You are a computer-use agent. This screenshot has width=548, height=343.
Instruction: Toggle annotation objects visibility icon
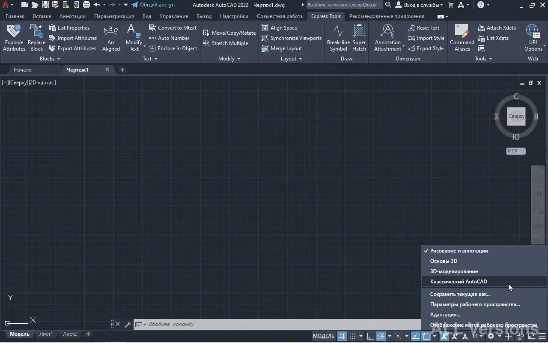[x=444, y=336]
